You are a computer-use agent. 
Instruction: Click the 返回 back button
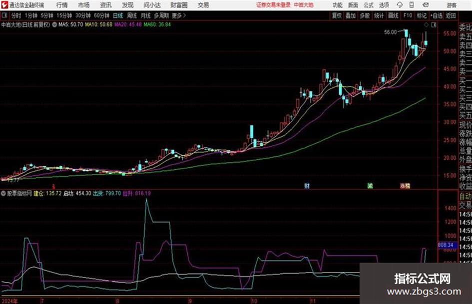click(x=451, y=15)
